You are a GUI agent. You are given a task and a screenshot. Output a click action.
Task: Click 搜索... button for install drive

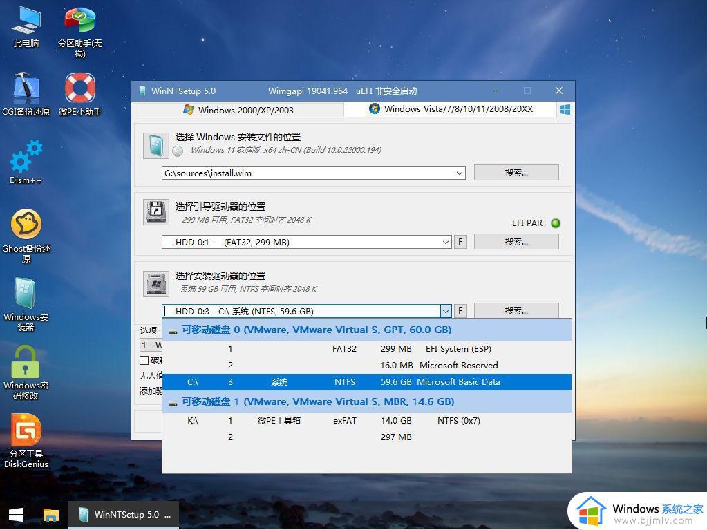[x=516, y=310]
